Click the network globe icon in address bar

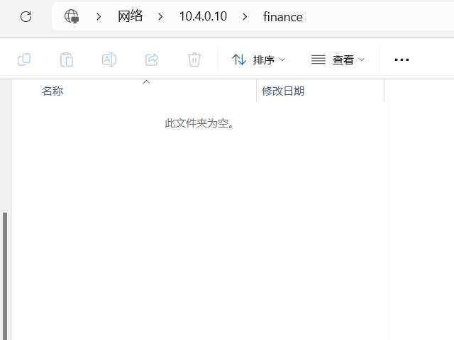point(72,16)
